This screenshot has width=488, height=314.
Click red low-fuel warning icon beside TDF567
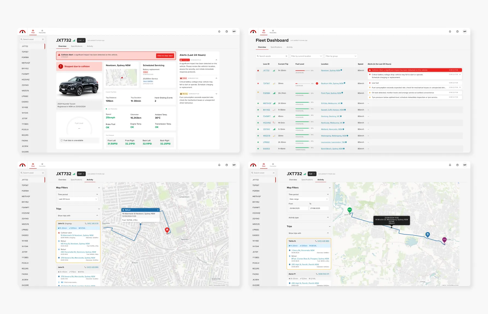click(x=317, y=83)
